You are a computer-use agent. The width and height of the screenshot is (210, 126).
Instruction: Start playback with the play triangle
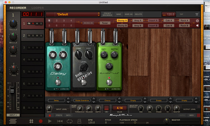pyautogui.click(x=50, y=121)
